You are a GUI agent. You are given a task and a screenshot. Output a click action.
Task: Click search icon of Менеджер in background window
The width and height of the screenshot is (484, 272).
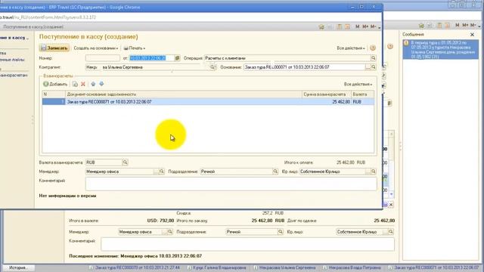click(169, 232)
